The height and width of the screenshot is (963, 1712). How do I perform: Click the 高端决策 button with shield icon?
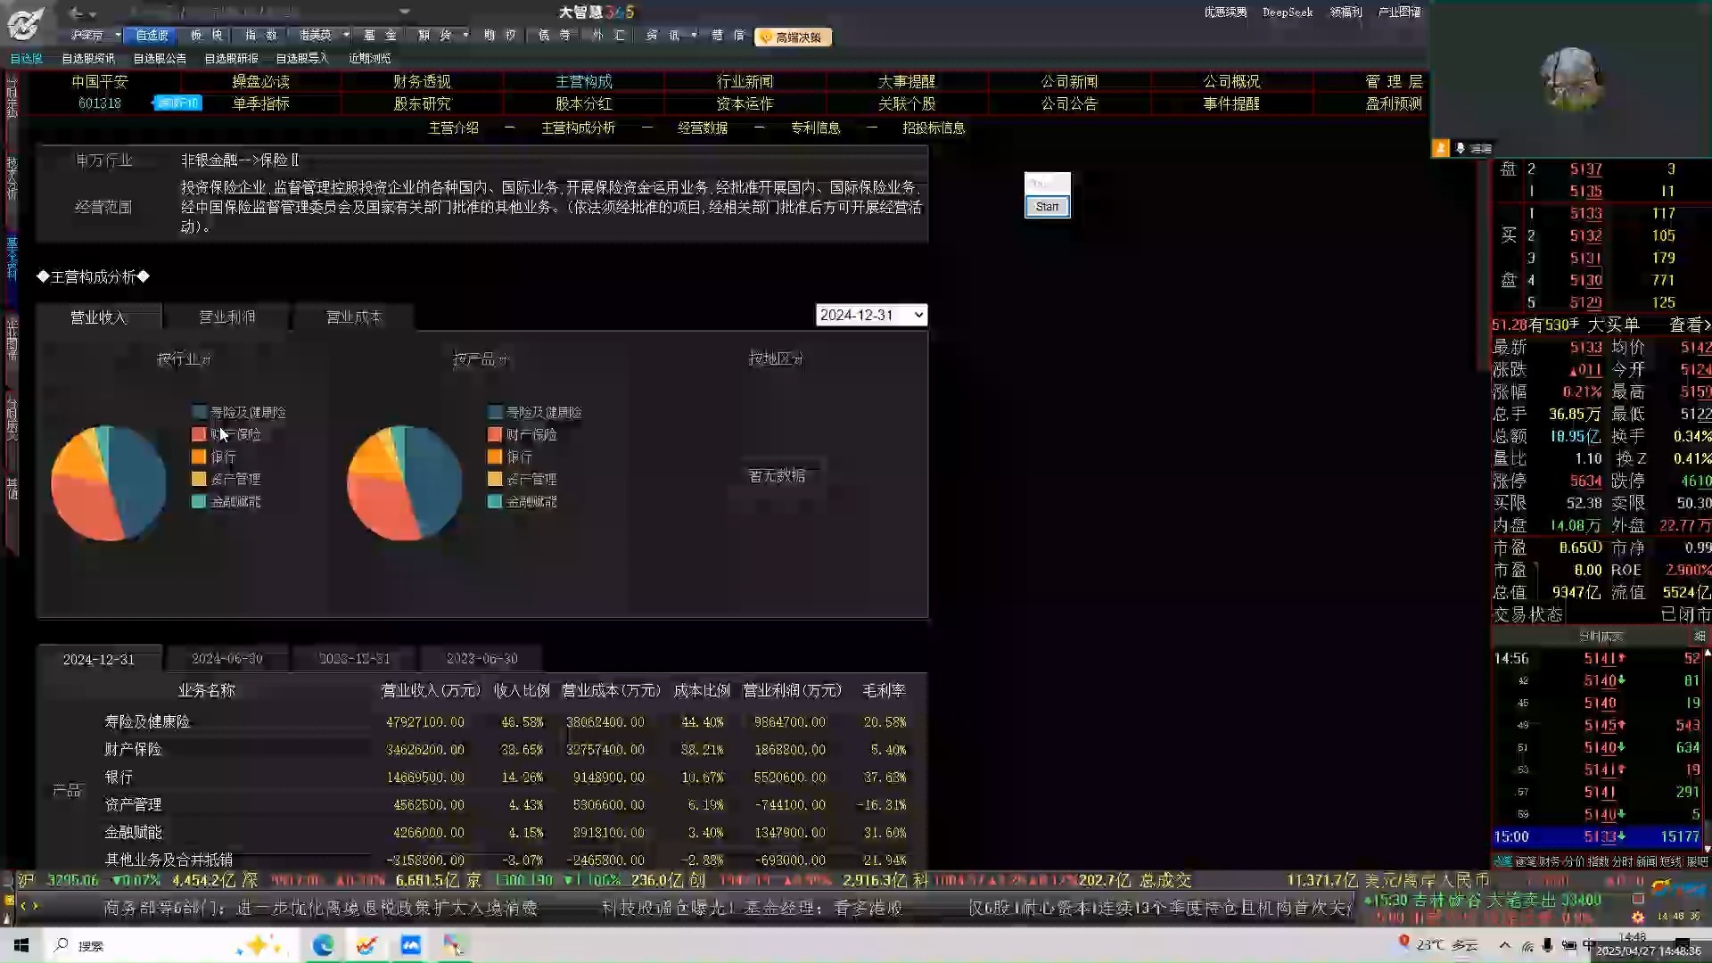coord(793,37)
